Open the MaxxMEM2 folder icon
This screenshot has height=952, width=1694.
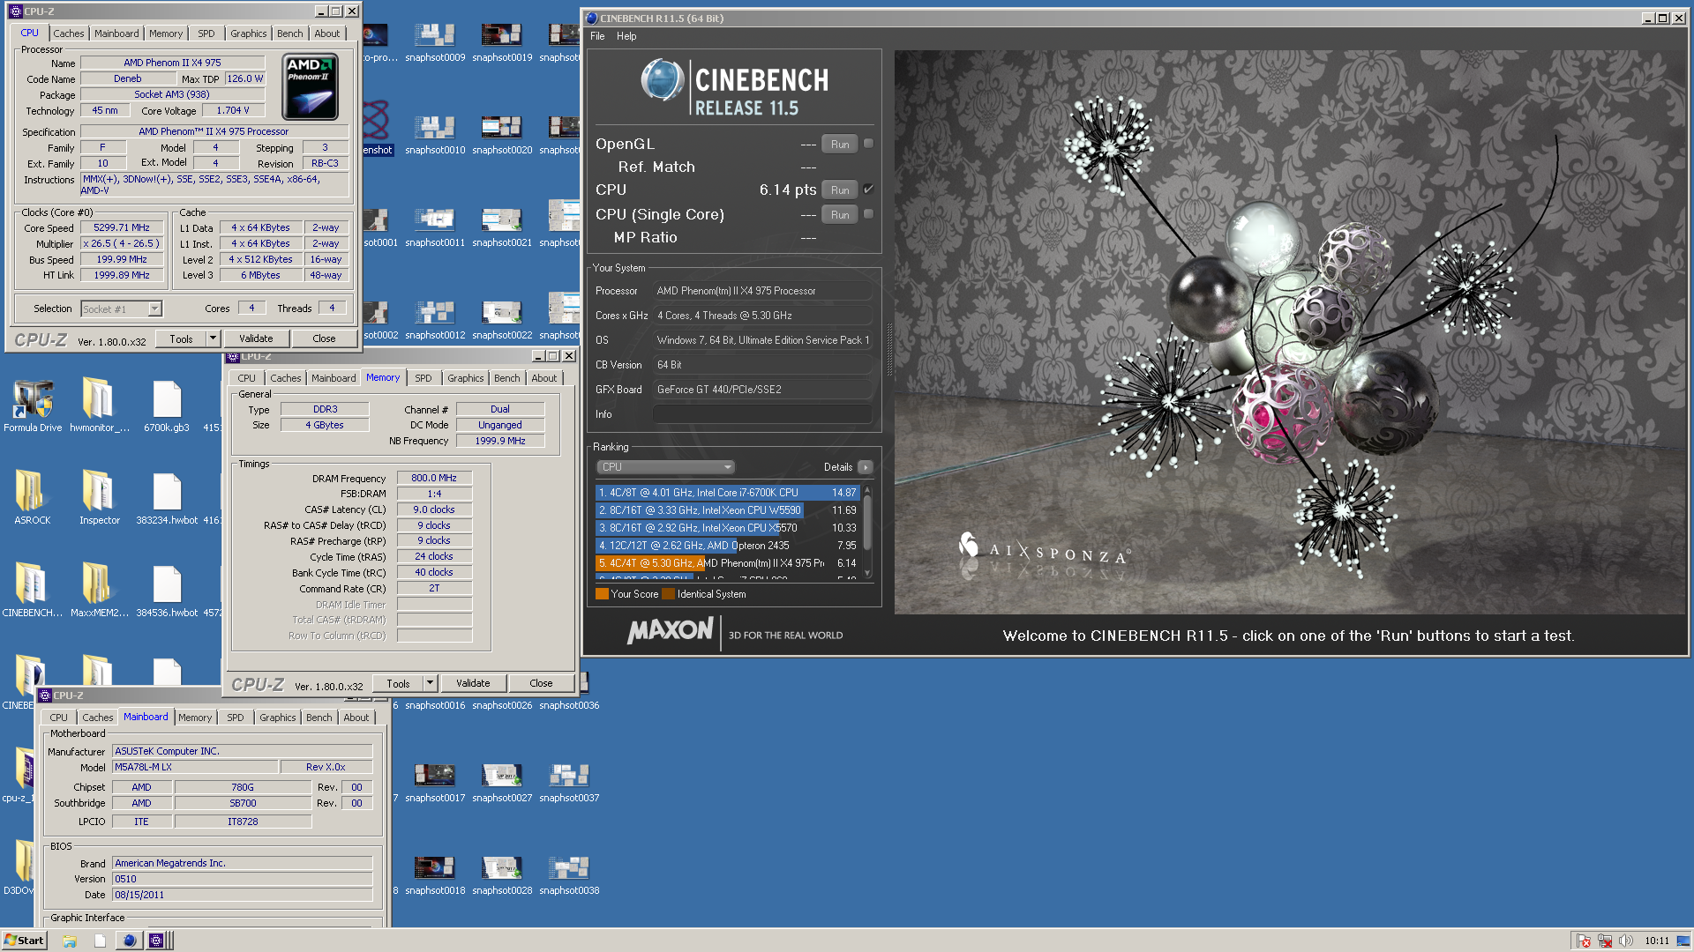point(99,591)
